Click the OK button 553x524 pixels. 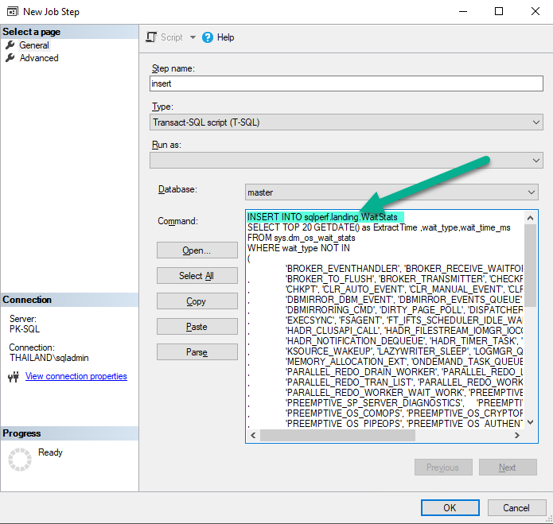450,507
